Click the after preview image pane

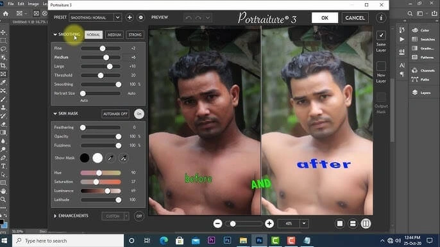[317, 120]
